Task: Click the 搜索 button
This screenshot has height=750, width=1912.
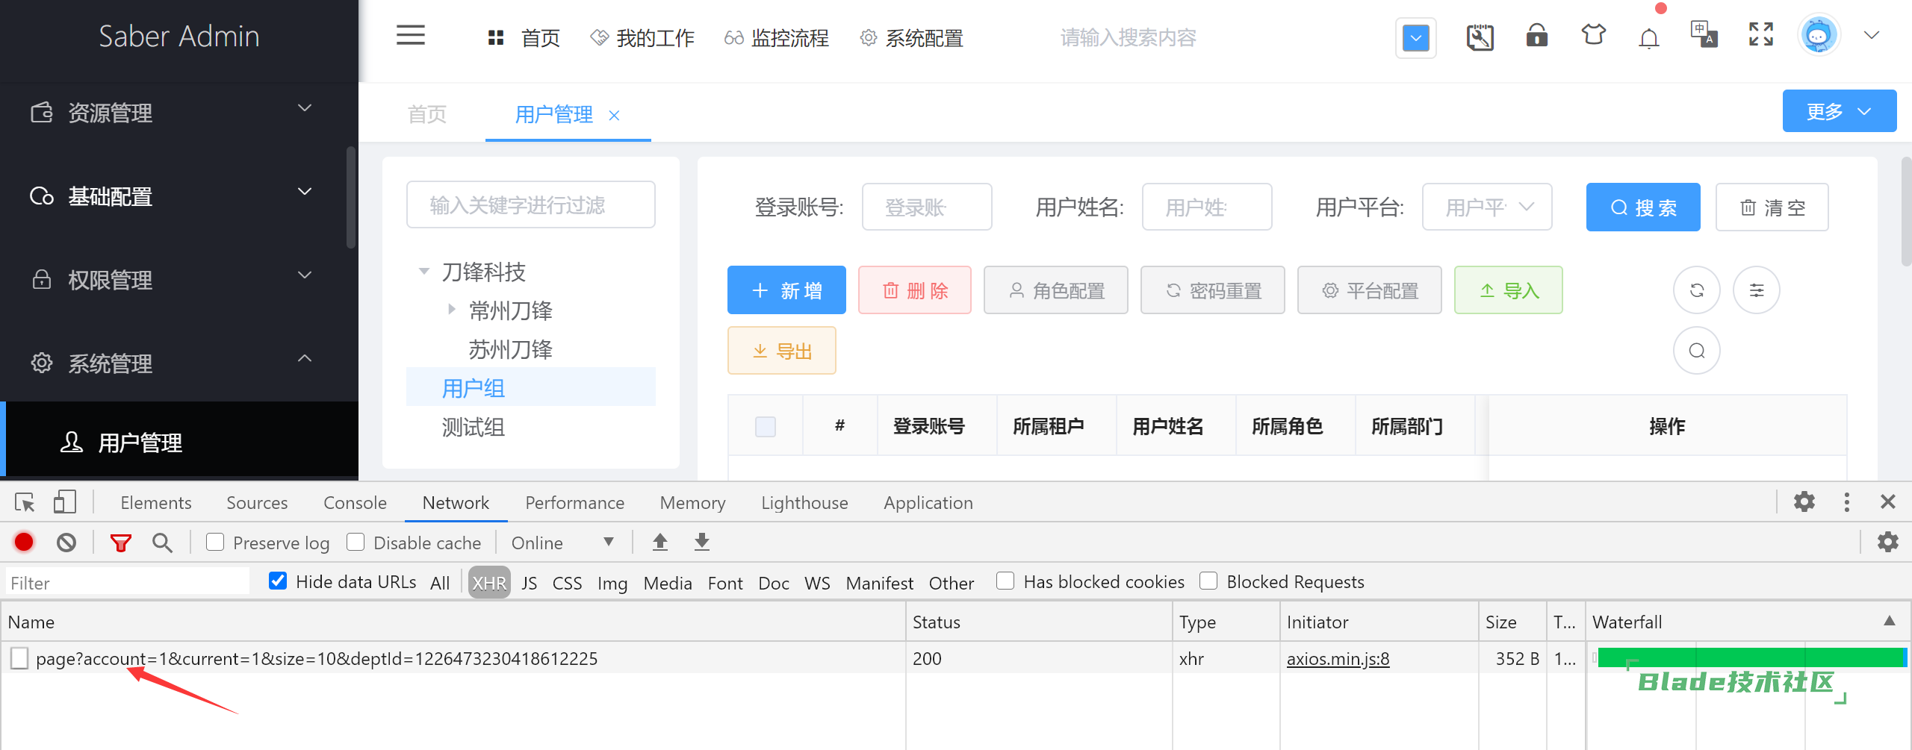Action: [1643, 207]
